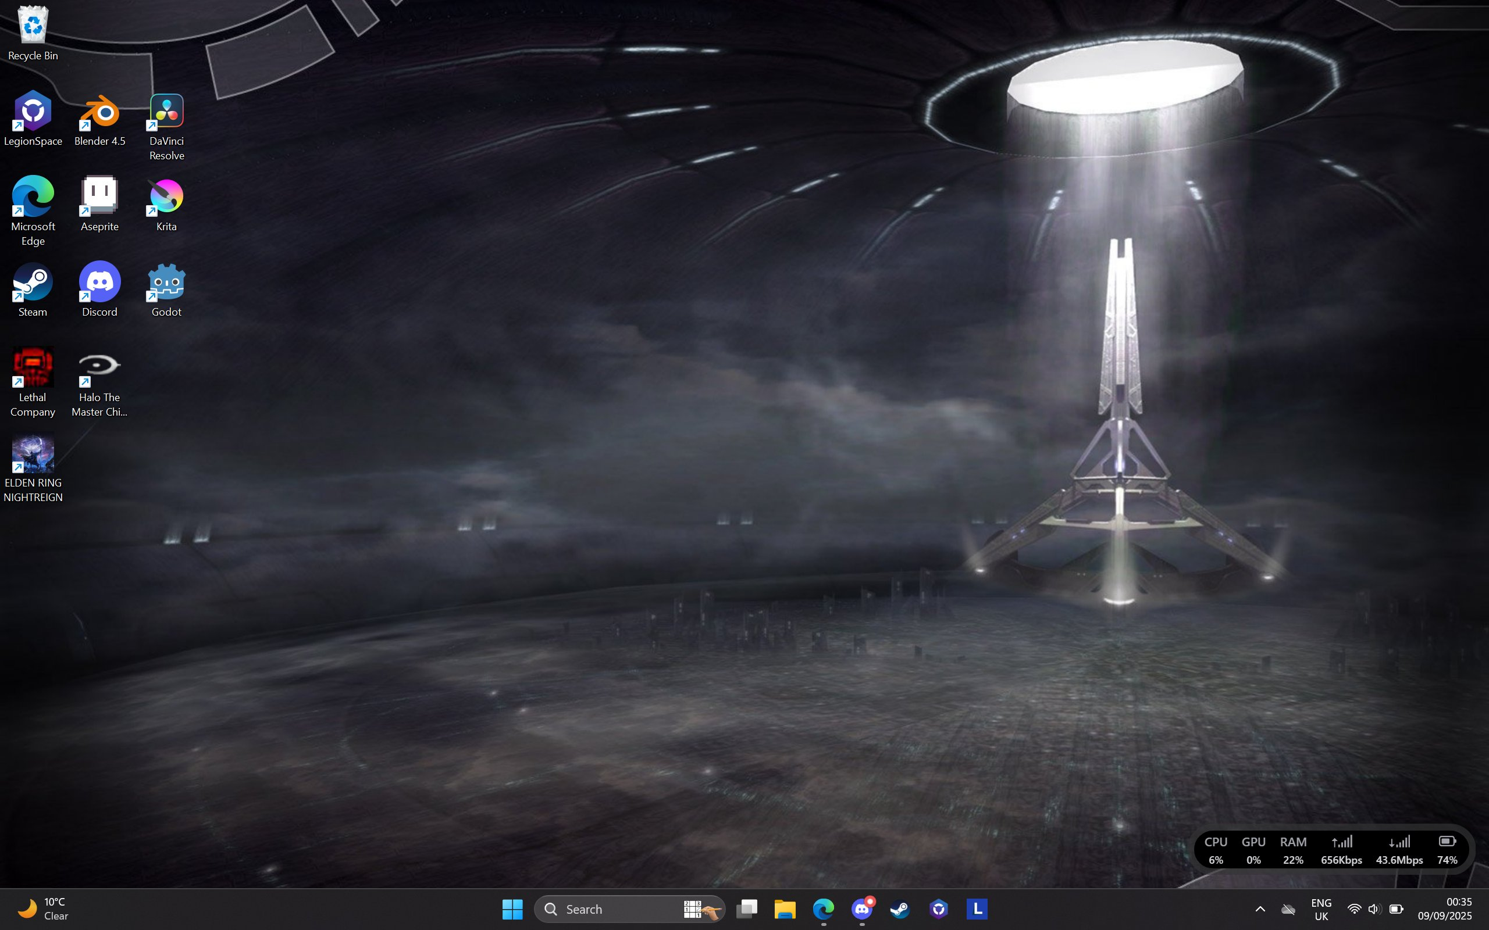Click the CPU 6% usage readout
Viewport: 1489px width, 930px height.
click(1216, 850)
